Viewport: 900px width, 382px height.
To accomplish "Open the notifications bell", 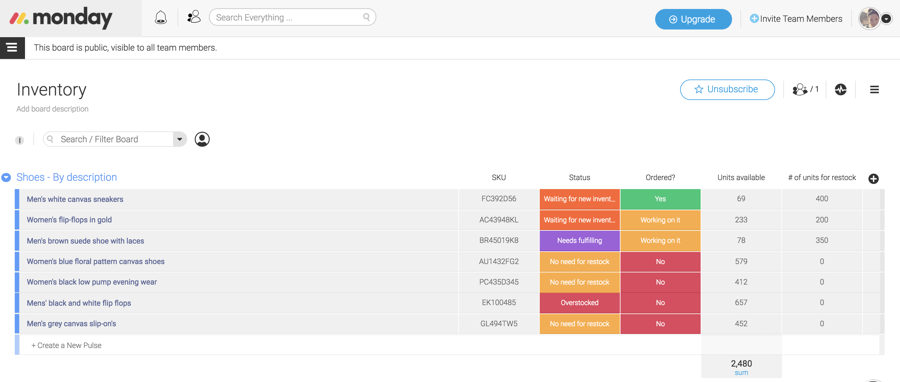I will tap(161, 17).
